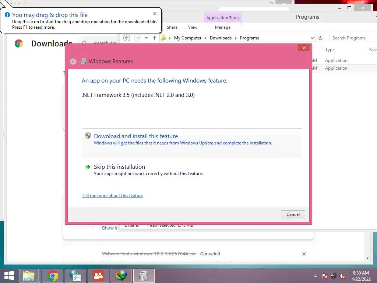Open recent locations dropdown in Explorer

point(146,38)
